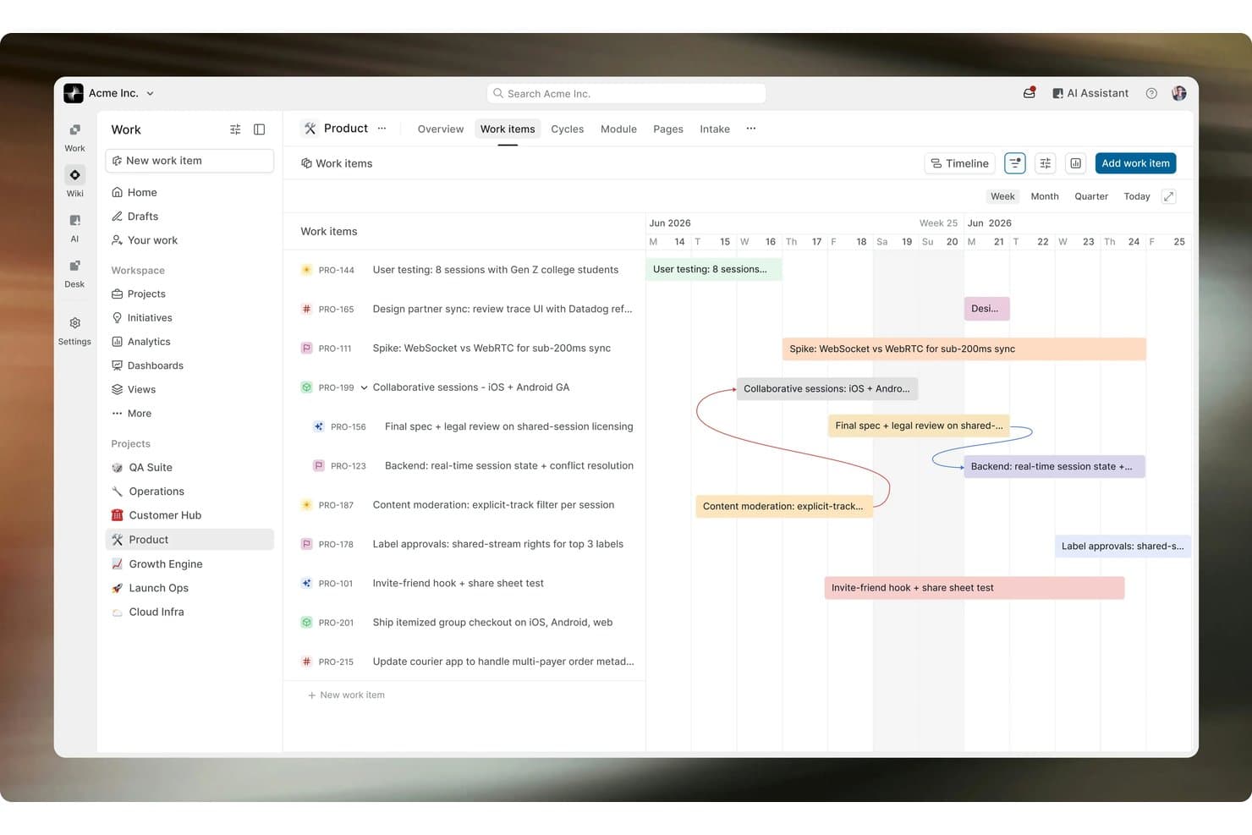Switch timeline scale to Quarter
Image resolution: width=1252 pixels, height=835 pixels.
click(1091, 196)
